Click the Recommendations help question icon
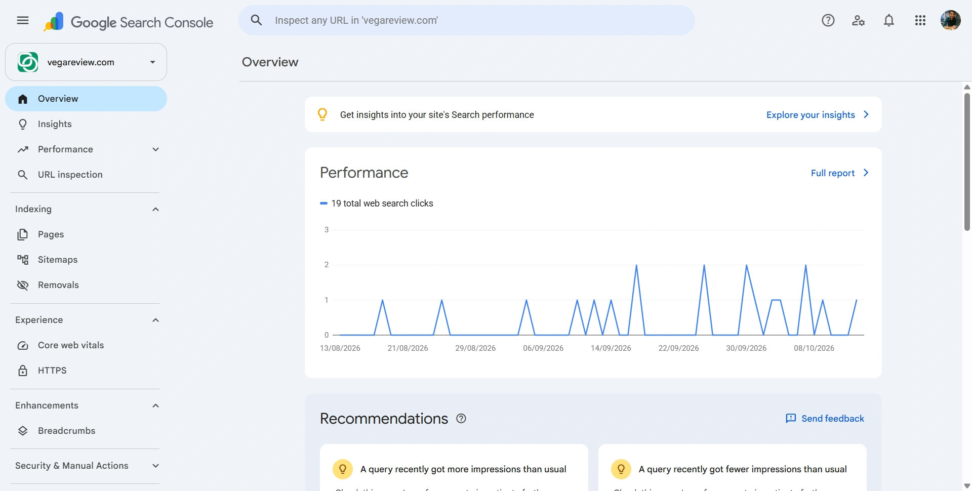 (x=461, y=419)
